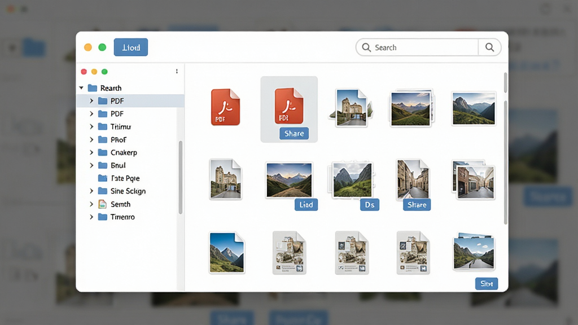Click the Ds button
Image resolution: width=578 pixels, height=325 pixels.
point(369,205)
